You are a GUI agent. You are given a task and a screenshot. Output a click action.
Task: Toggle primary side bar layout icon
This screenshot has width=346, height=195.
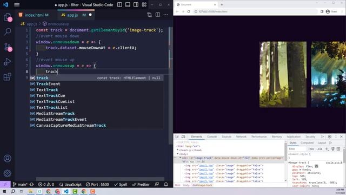[x=119, y=5]
